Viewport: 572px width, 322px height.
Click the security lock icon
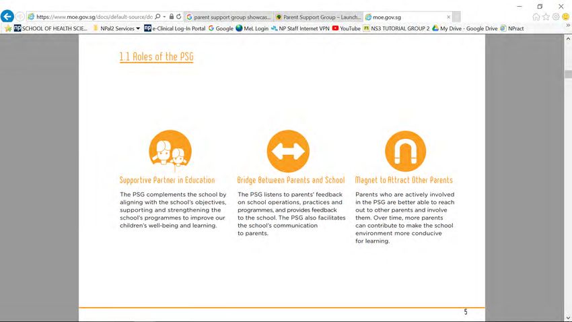tap(172, 16)
